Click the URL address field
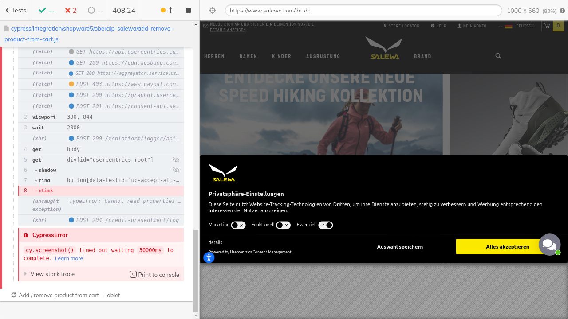The height and width of the screenshot is (319, 568). tap(363, 11)
